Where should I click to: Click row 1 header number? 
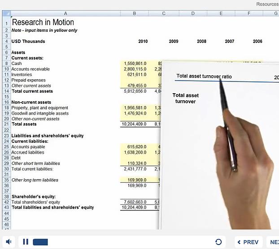coord(6,22)
